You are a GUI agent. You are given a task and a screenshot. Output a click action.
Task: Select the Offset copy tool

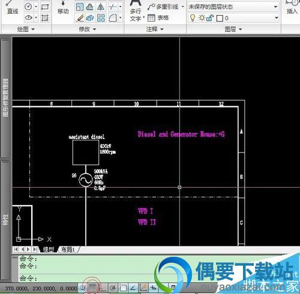[x=90, y=18]
